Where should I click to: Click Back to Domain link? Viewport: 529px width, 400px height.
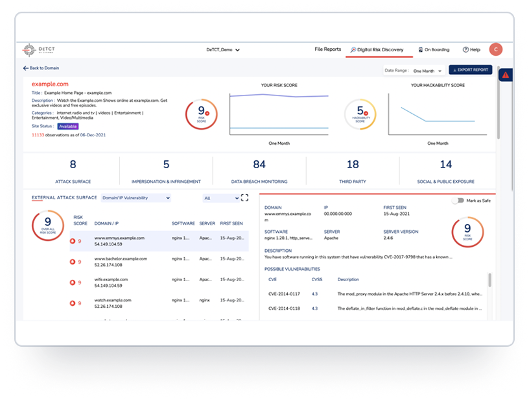pos(41,68)
